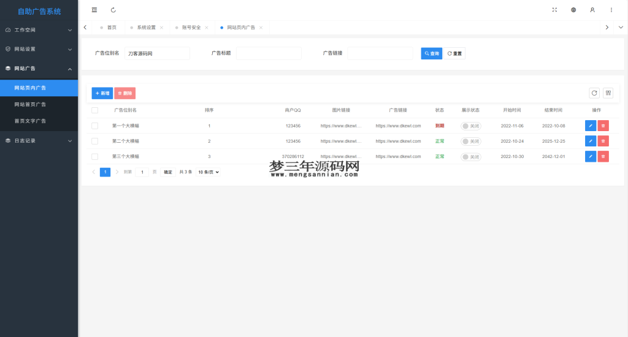The height and width of the screenshot is (337, 628).
Task: Select all rows with header checkbox
Action: pyautogui.click(x=94, y=110)
